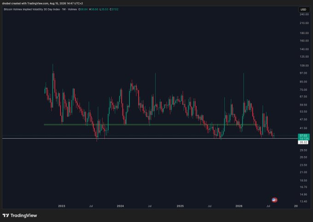313x222 pixels.
Task: Click the high value H38.66
Action: [93, 9]
